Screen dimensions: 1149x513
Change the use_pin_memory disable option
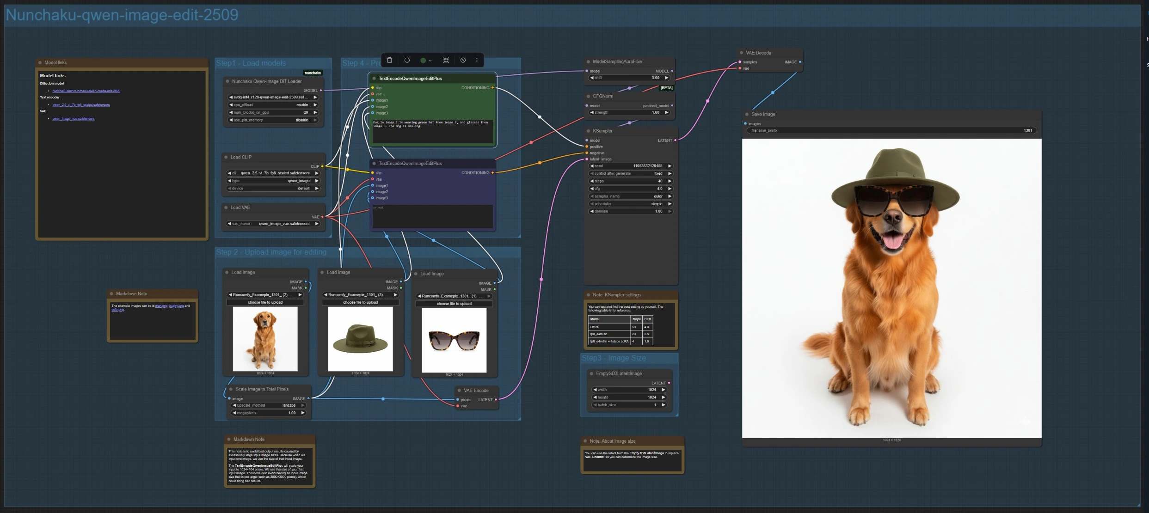[273, 120]
